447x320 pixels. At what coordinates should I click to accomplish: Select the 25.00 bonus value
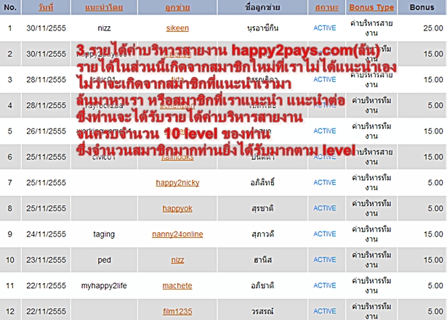pyautogui.click(x=432, y=28)
